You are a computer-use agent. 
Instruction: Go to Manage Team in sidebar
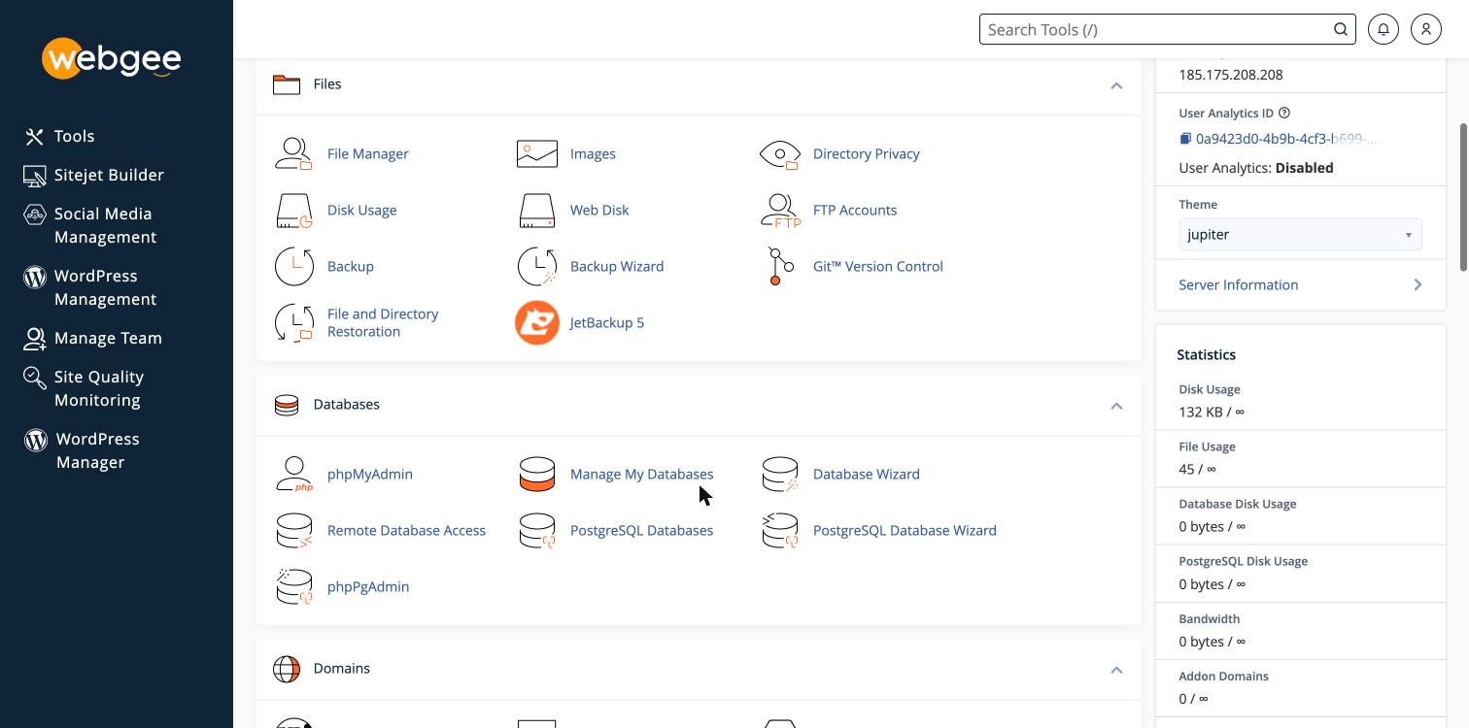[x=93, y=339]
